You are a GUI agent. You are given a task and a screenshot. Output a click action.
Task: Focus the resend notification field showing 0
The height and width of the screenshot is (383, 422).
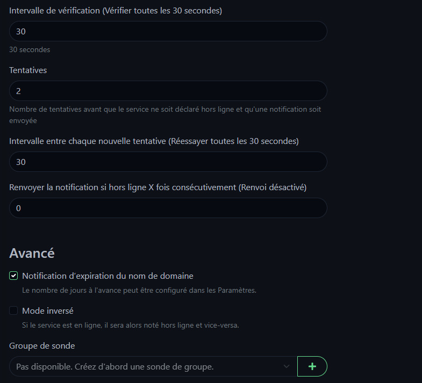click(168, 208)
